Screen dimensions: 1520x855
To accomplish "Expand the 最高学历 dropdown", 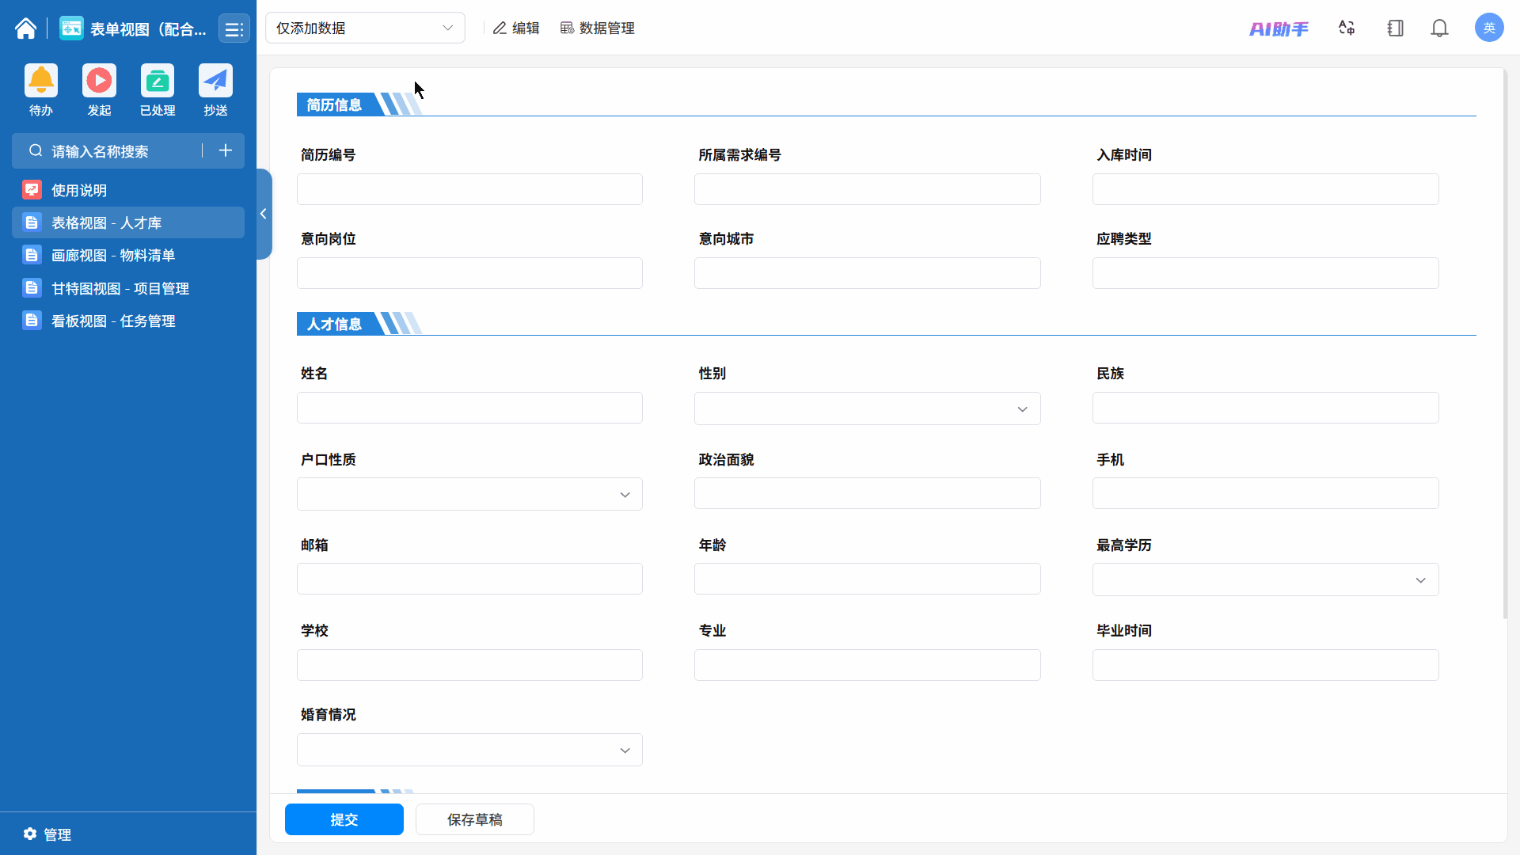I will [x=1265, y=580].
